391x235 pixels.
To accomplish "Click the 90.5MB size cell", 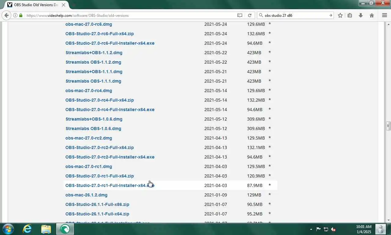I will [255, 204].
